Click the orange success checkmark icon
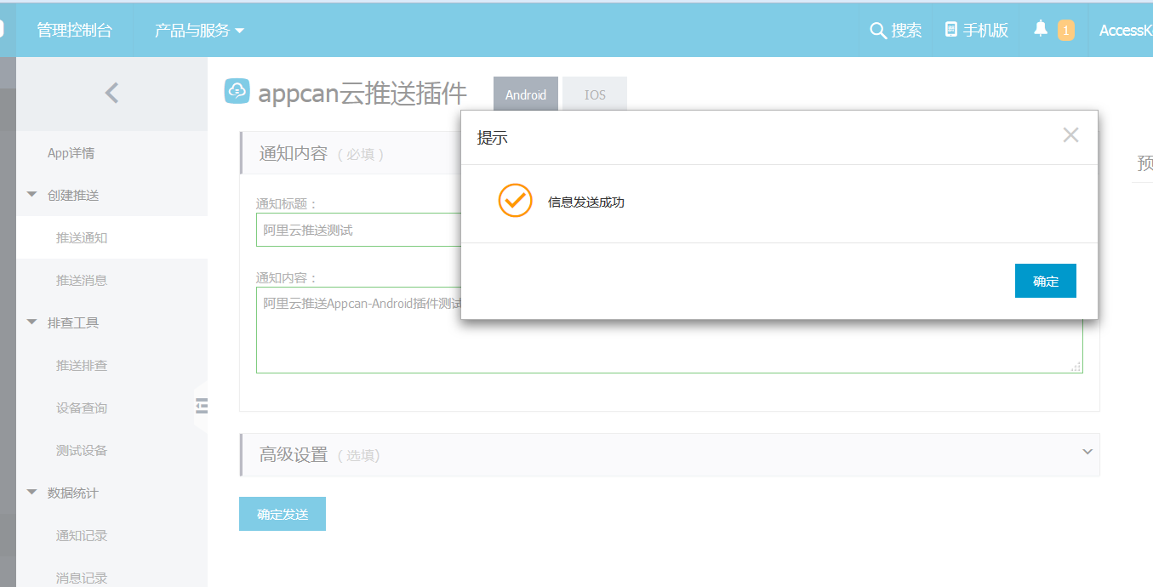 [x=515, y=201]
